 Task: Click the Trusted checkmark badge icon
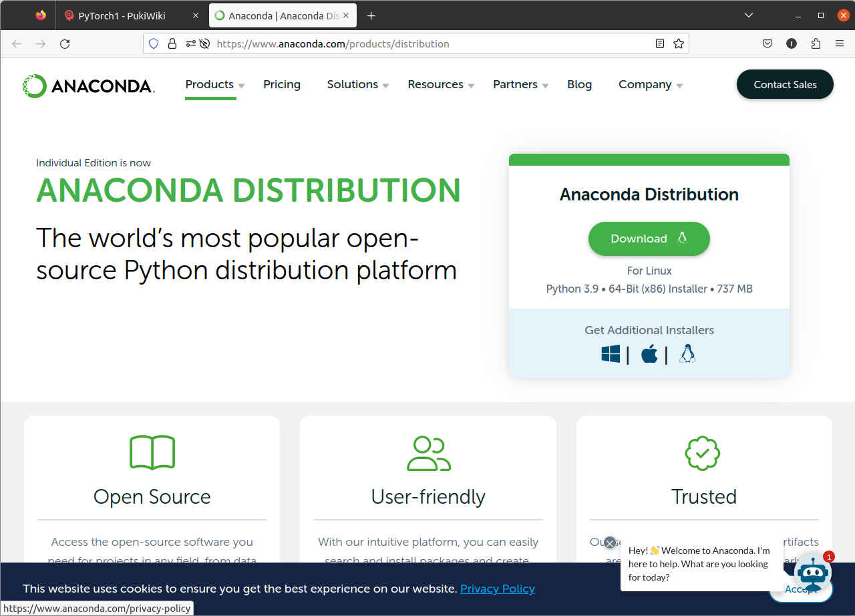pos(703,454)
